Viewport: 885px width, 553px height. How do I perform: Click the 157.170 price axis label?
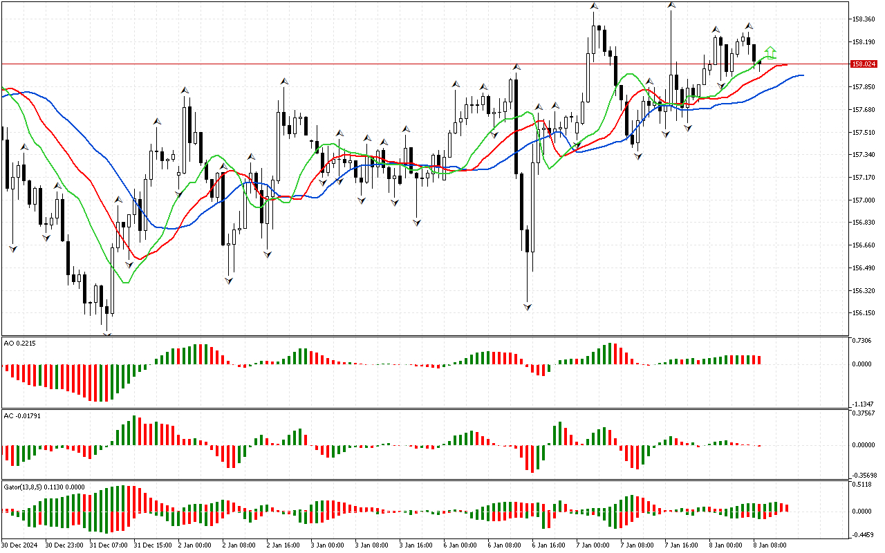pyautogui.click(x=864, y=178)
